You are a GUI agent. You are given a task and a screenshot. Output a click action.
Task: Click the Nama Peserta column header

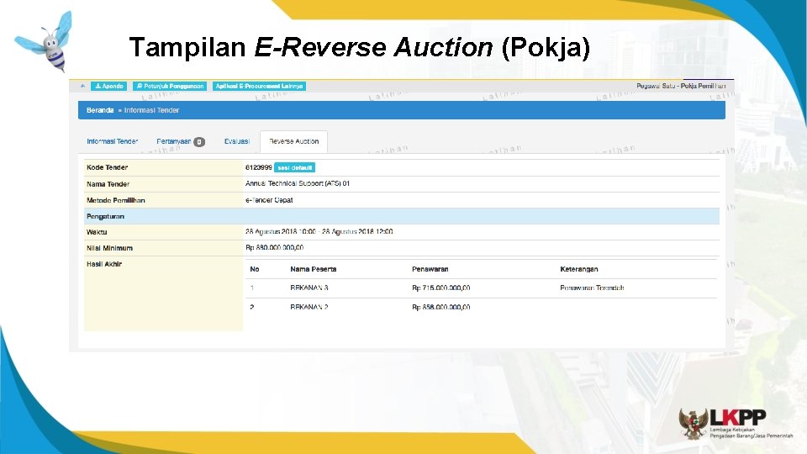pyautogui.click(x=314, y=269)
